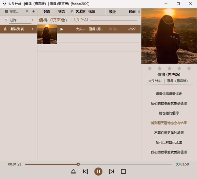The width and height of the screenshot is (197, 179).
Task: Set three-star rating under album art
Action: pyautogui.click(x=169, y=68)
